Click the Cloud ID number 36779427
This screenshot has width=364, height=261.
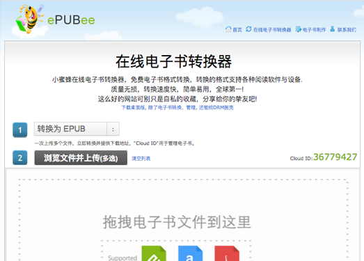(x=335, y=157)
